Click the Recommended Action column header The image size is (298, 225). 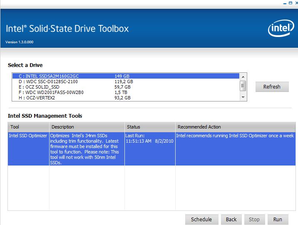point(236,127)
